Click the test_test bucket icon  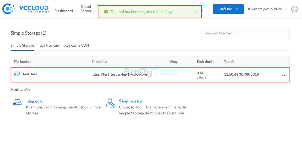point(17,74)
